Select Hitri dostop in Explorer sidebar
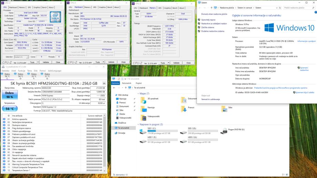The height and width of the screenshot is (178, 317). point(121,95)
